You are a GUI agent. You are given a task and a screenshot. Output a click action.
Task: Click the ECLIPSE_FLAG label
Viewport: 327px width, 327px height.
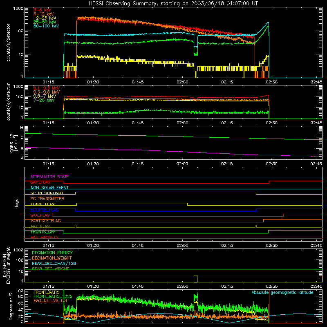[45, 210]
